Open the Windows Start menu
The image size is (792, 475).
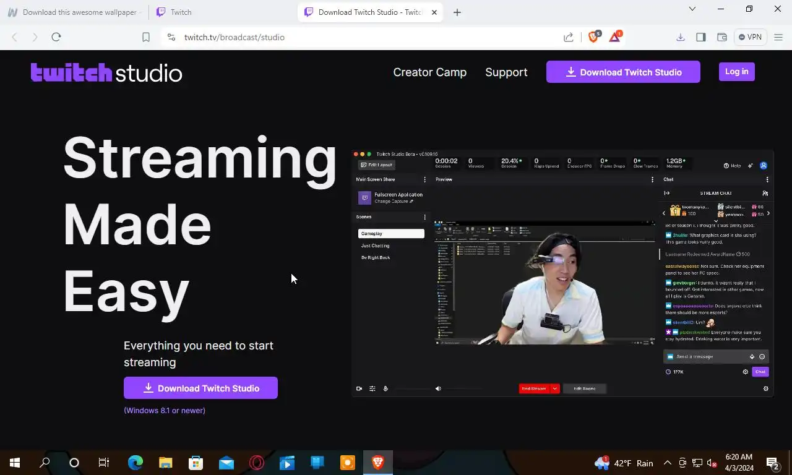[15, 463]
